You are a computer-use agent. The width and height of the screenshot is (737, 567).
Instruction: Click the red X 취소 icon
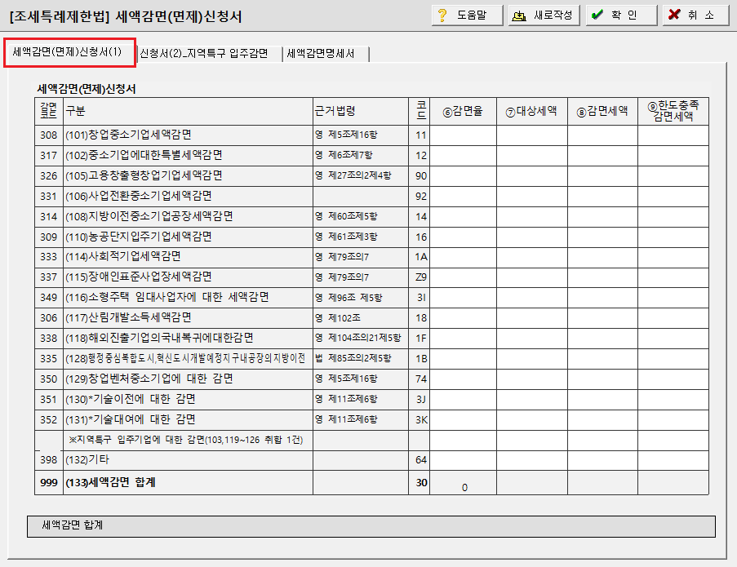coord(674,15)
